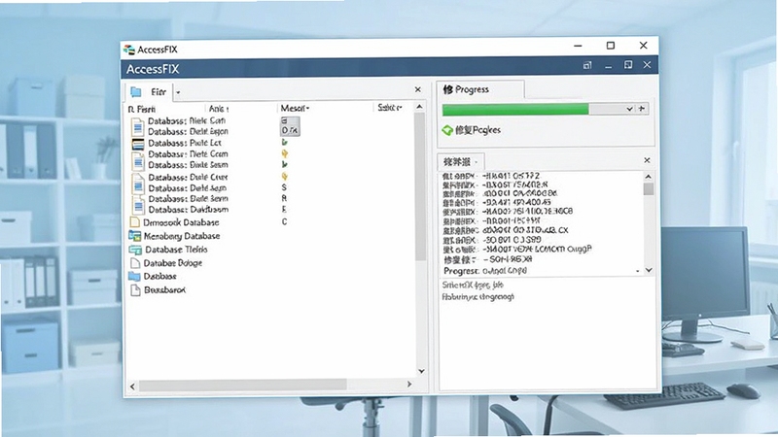Click document icon beside 'Database: Riele Can'
This screenshot has width=778, height=437.
click(137, 127)
